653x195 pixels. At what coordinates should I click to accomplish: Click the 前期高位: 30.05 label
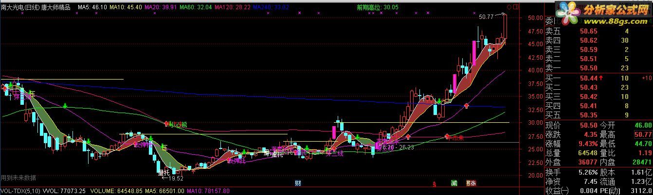[378, 7]
